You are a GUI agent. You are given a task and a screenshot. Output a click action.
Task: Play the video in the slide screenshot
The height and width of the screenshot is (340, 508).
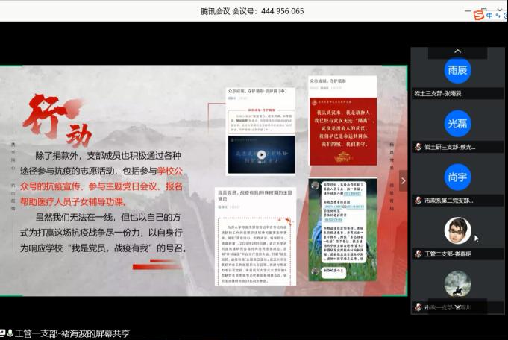[261, 155]
